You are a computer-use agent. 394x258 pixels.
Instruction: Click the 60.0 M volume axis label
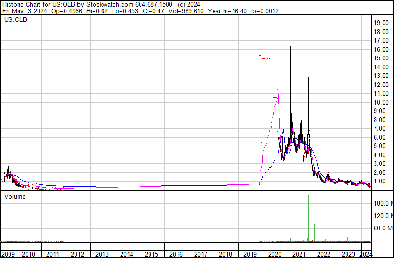tap(383, 228)
